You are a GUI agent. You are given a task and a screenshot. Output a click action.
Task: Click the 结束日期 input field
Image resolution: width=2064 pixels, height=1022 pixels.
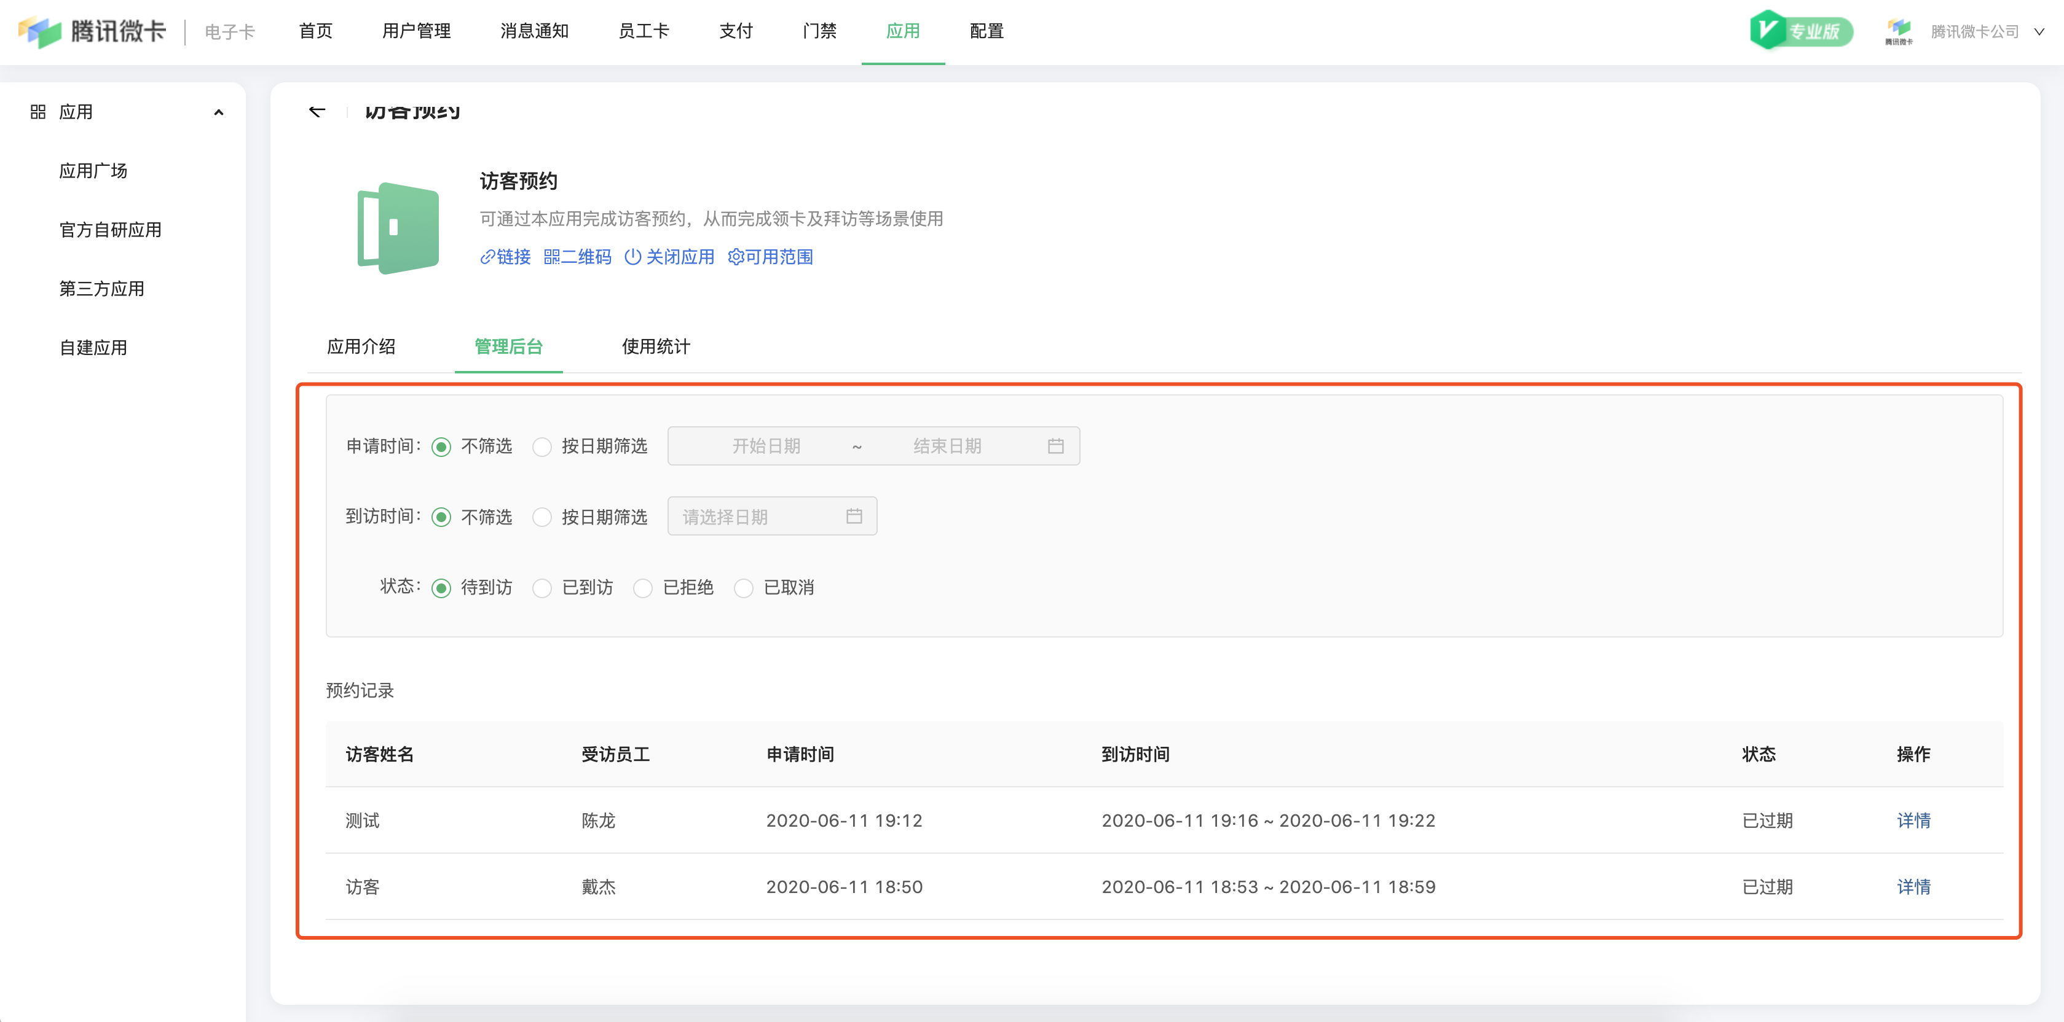click(947, 446)
